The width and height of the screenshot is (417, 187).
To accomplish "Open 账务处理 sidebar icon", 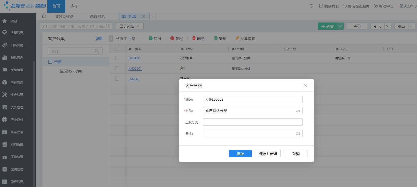I will pos(5,132).
